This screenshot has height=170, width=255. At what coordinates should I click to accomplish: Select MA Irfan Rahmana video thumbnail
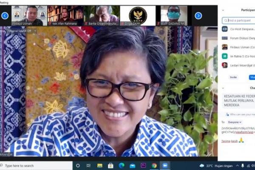pyautogui.click(x=65, y=16)
